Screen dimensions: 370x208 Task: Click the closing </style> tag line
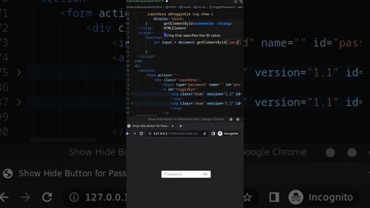pos(145,28)
